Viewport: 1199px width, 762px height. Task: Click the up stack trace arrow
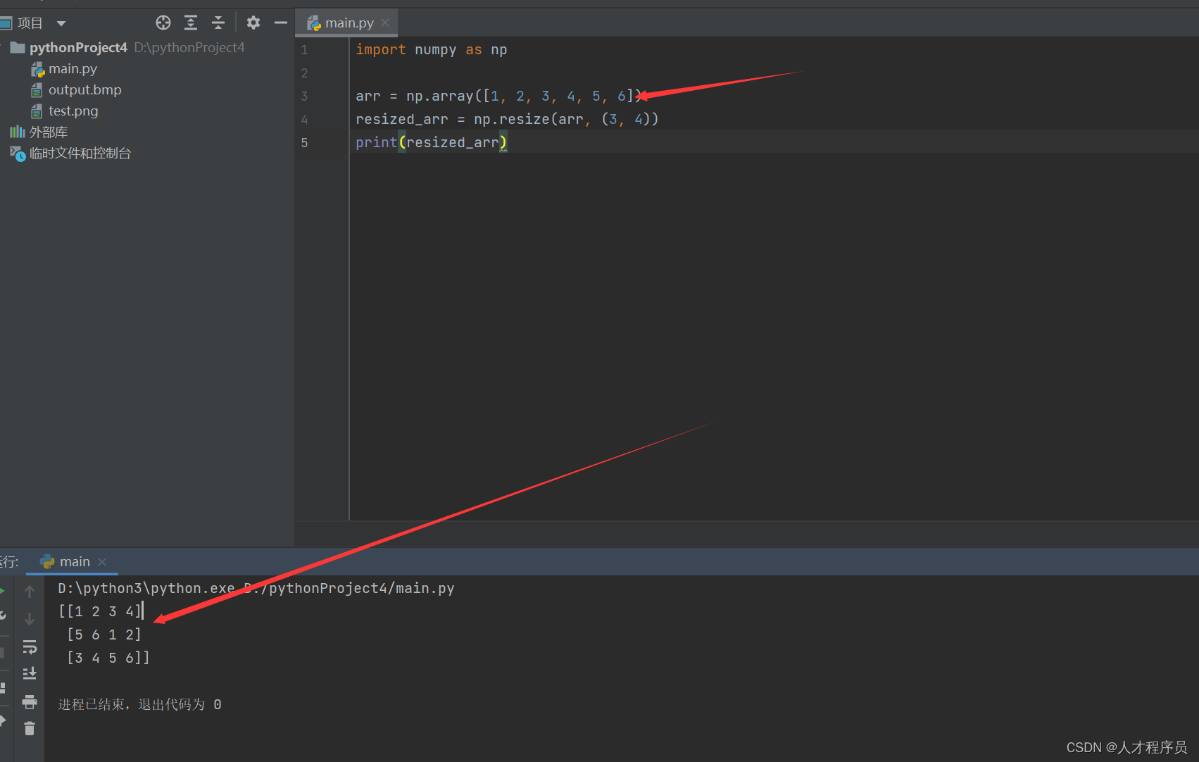[30, 591]
